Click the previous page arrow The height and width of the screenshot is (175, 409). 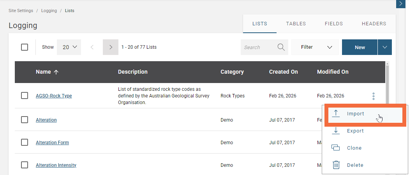tap(92, 47)
